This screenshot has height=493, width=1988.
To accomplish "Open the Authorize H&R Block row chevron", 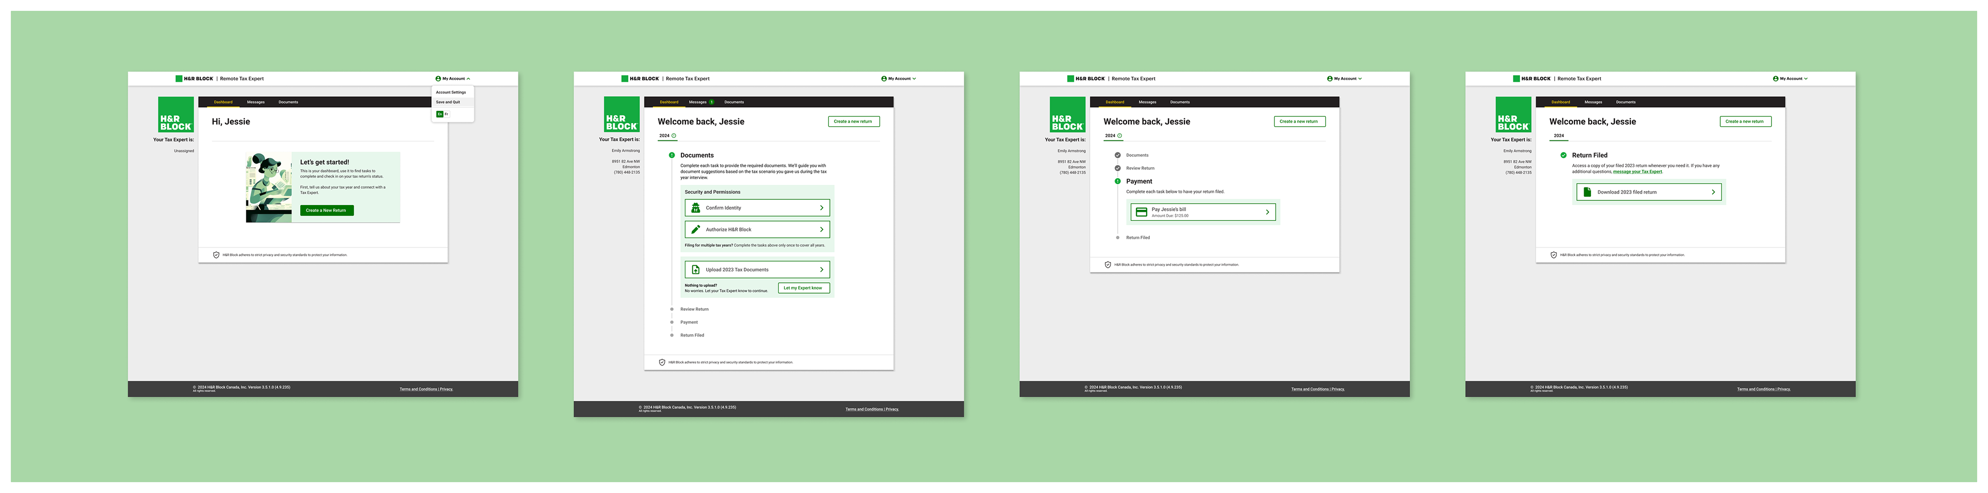I will (821, 229).
